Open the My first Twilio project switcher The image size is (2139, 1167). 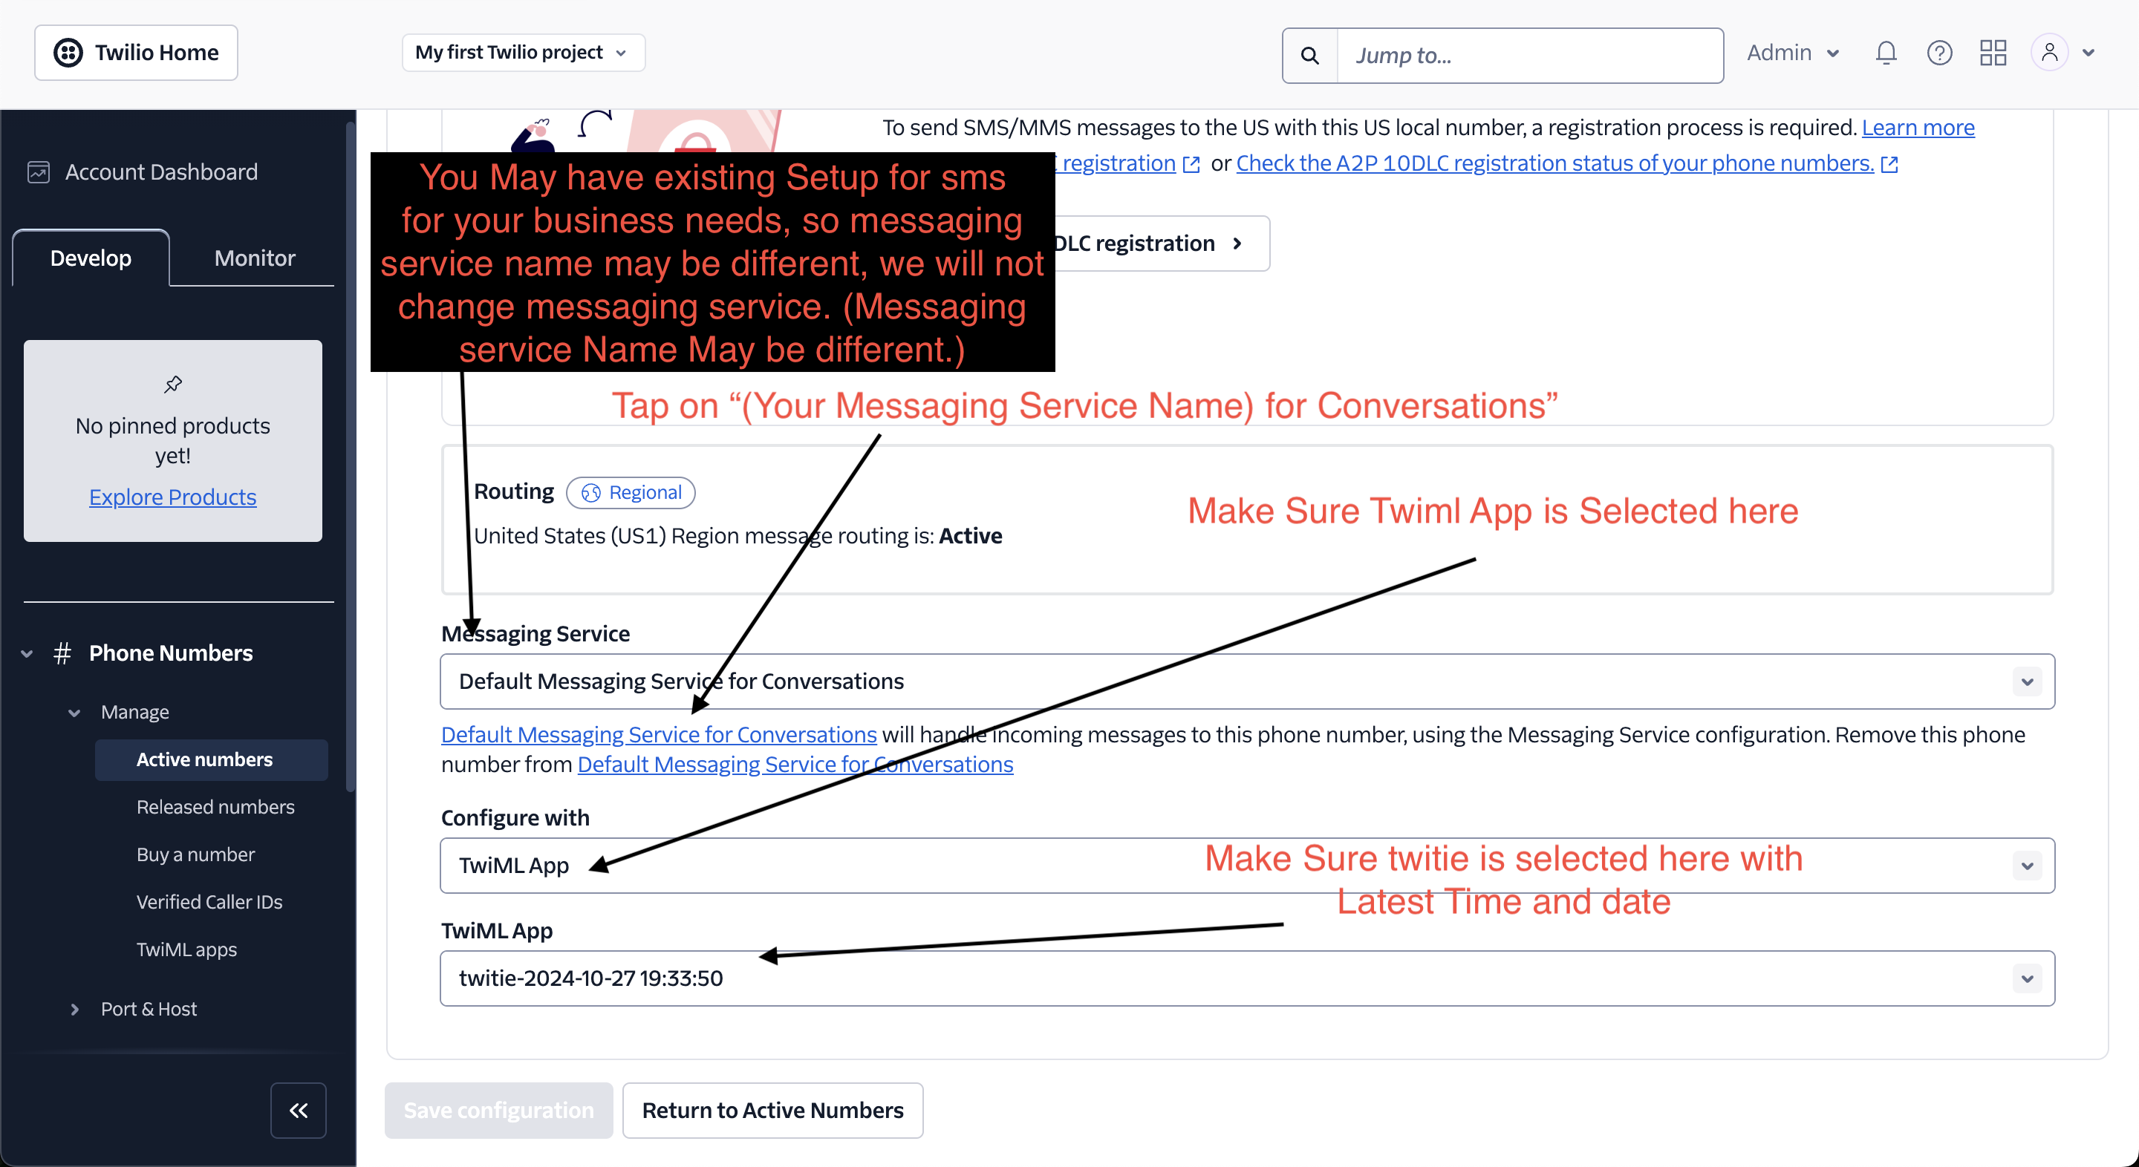(x=523, y=52)
